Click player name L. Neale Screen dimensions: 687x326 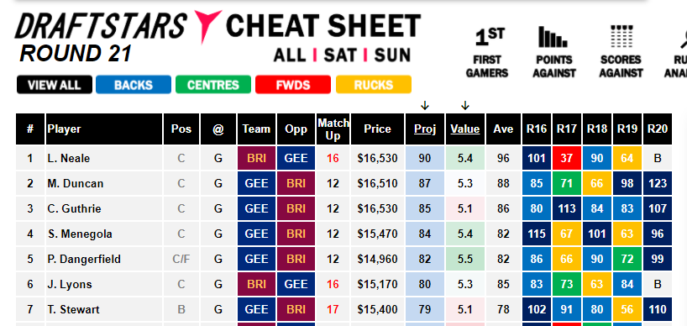point(69,158)
